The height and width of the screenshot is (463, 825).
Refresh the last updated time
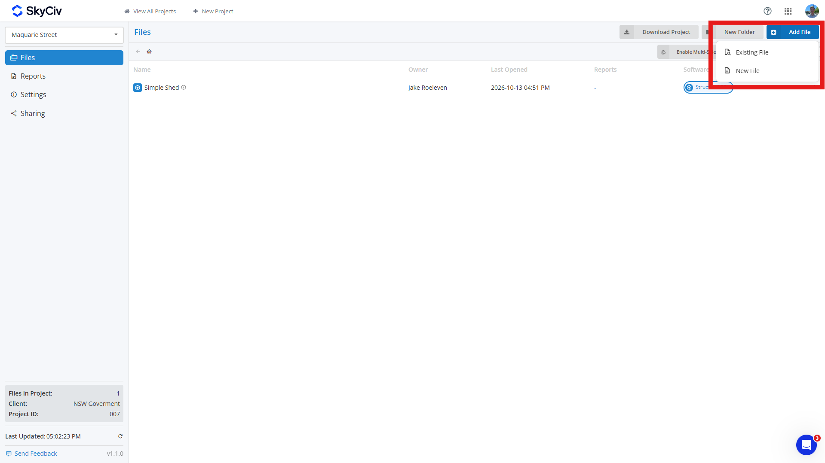pyautogui.click(x=120, y=436)
